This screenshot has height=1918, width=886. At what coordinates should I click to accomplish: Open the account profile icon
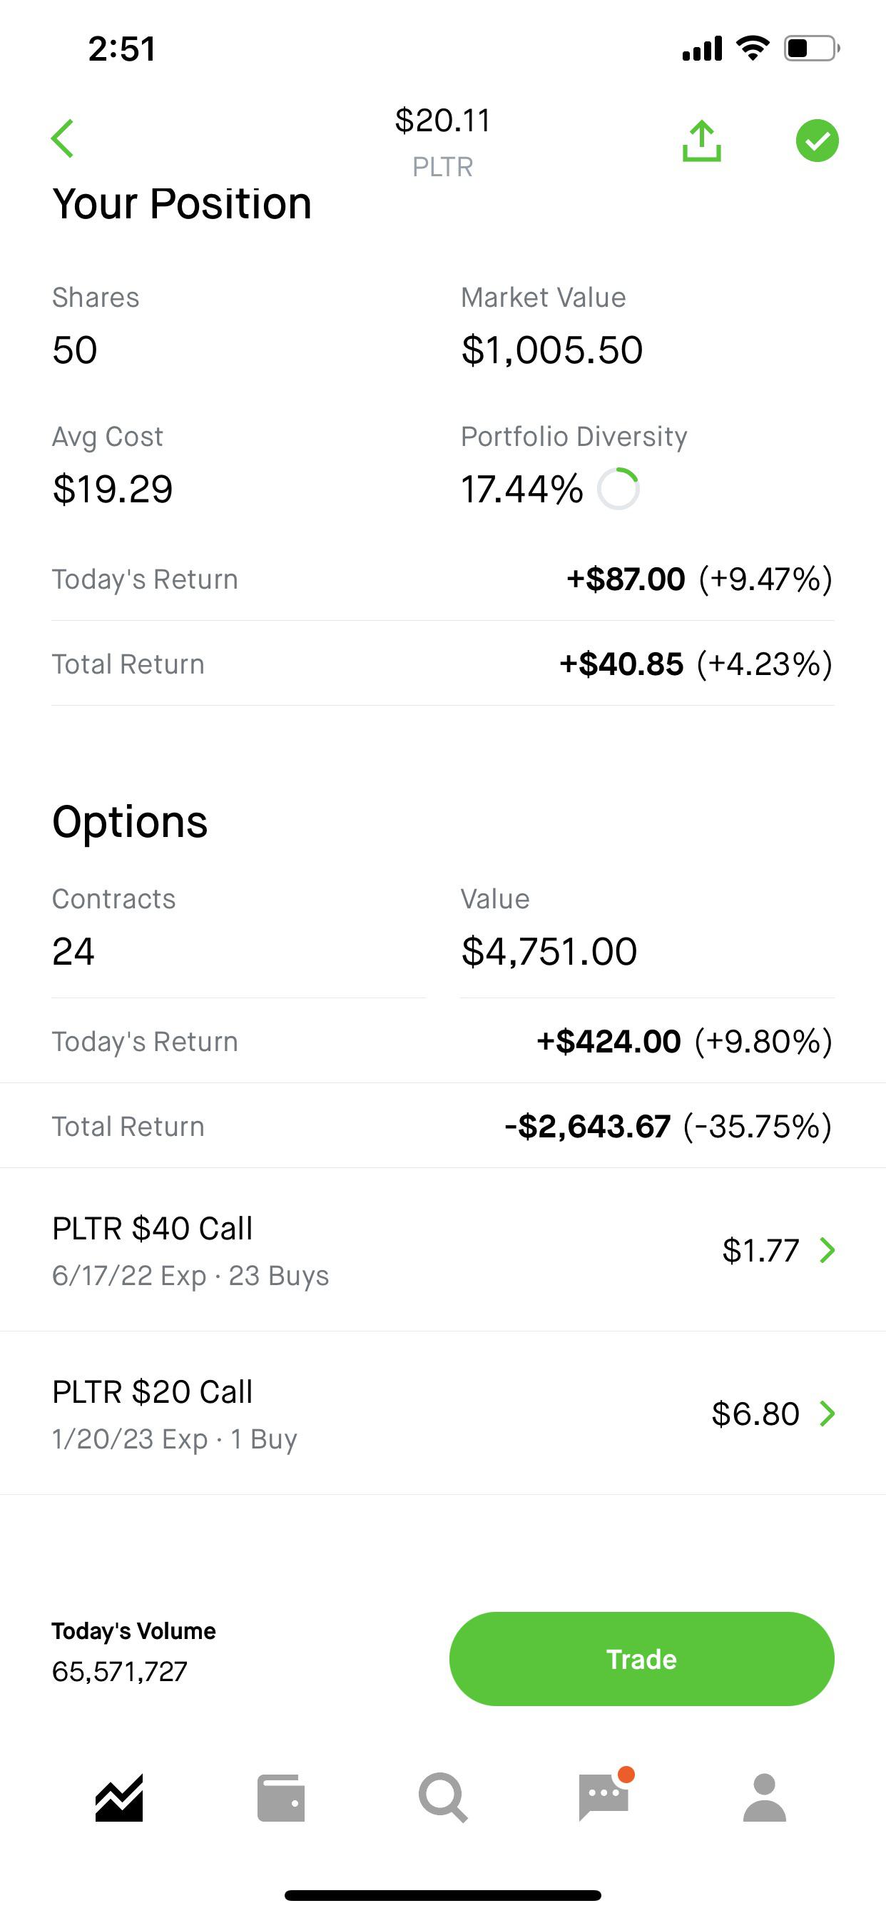[x=765, y=1798]
